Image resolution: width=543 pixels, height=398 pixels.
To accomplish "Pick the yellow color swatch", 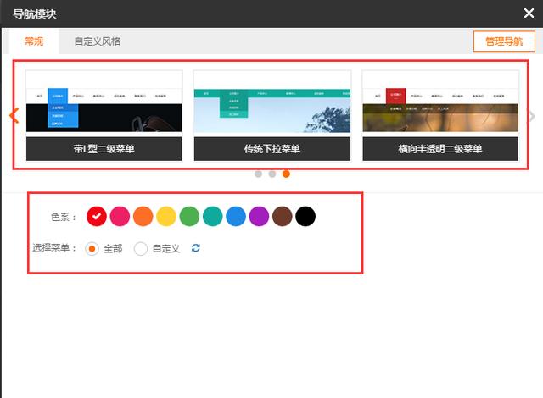I will tap(166, 217).
